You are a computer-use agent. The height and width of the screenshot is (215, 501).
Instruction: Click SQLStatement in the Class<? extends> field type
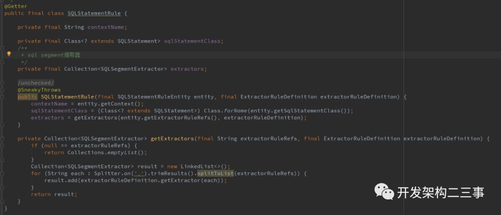[x=137, y=41]
